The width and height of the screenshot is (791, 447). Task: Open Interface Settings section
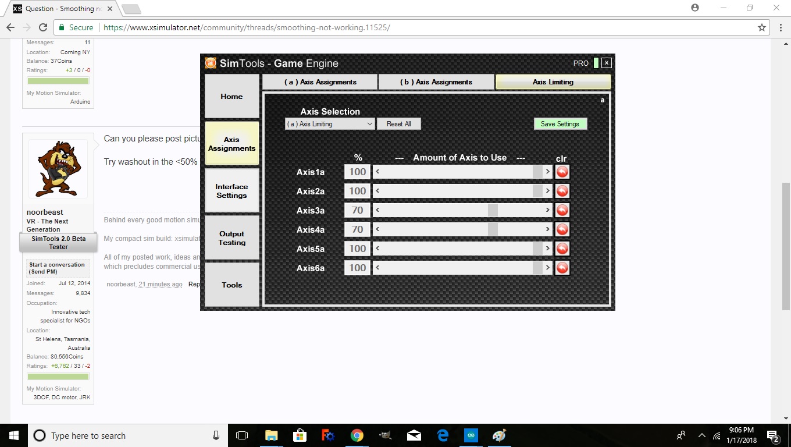click(231, 191)
